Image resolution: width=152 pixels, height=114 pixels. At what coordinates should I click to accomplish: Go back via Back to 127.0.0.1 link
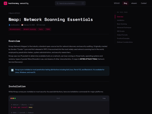[14, 13]
